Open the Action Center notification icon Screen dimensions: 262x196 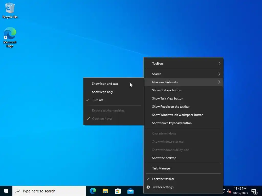coord(254,191)
